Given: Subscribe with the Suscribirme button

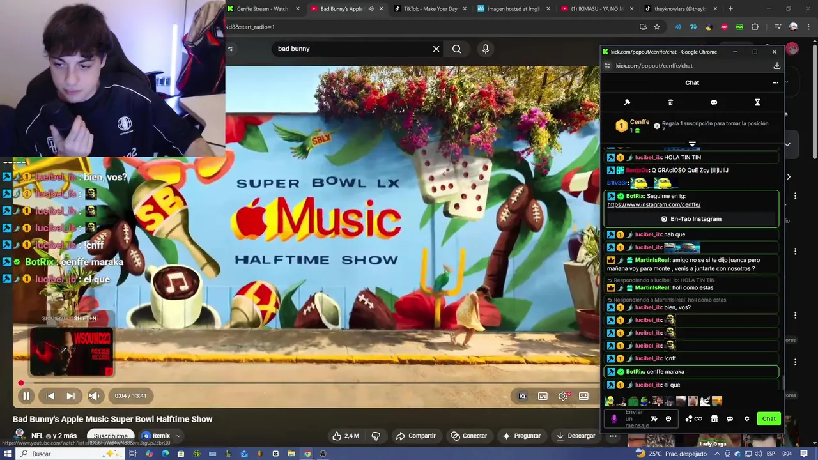Looking at the screenshot, I should pos(111,436).
